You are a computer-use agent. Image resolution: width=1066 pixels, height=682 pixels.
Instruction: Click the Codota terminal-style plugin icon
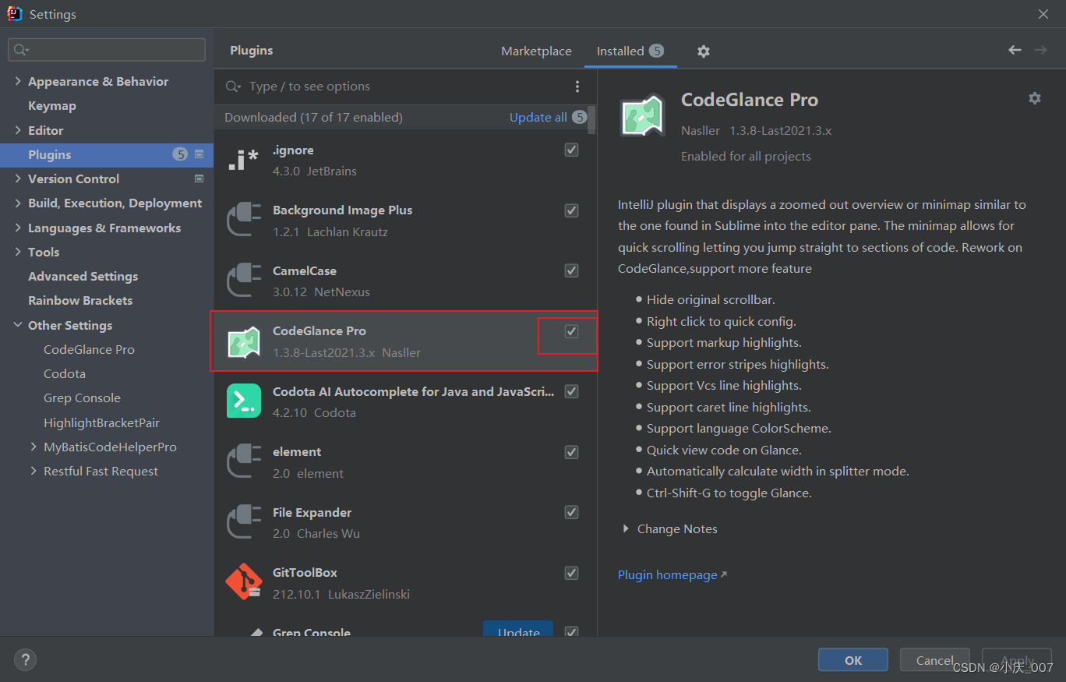pos(243,401)
